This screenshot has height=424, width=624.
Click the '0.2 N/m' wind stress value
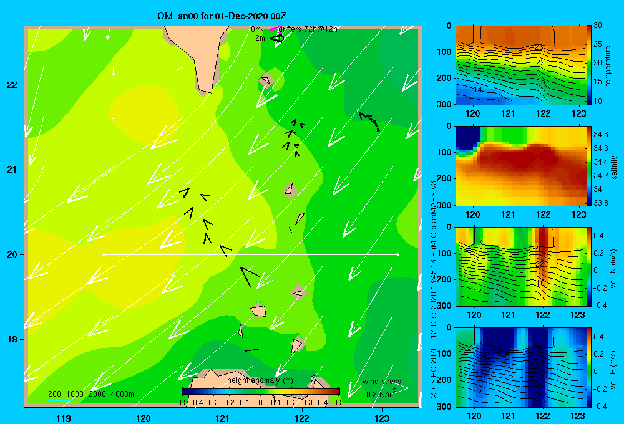pos(381,394)
